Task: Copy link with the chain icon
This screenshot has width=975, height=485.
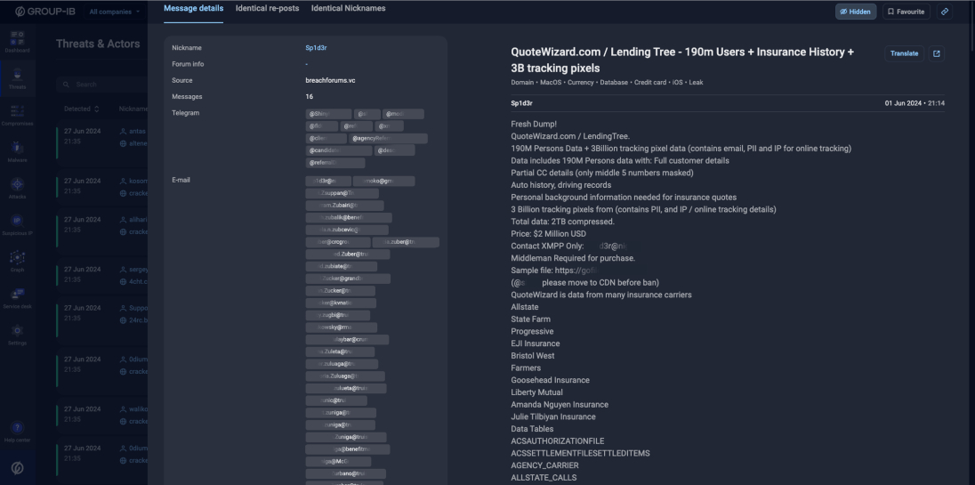Action: 945,12
